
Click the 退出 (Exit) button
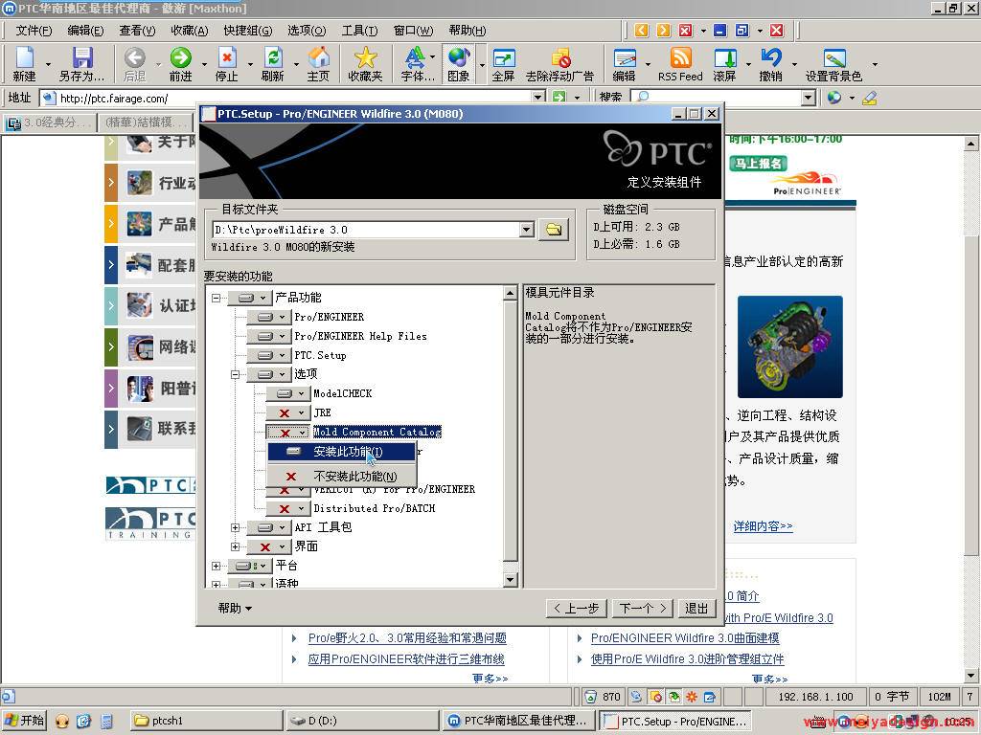pos(696,608)
